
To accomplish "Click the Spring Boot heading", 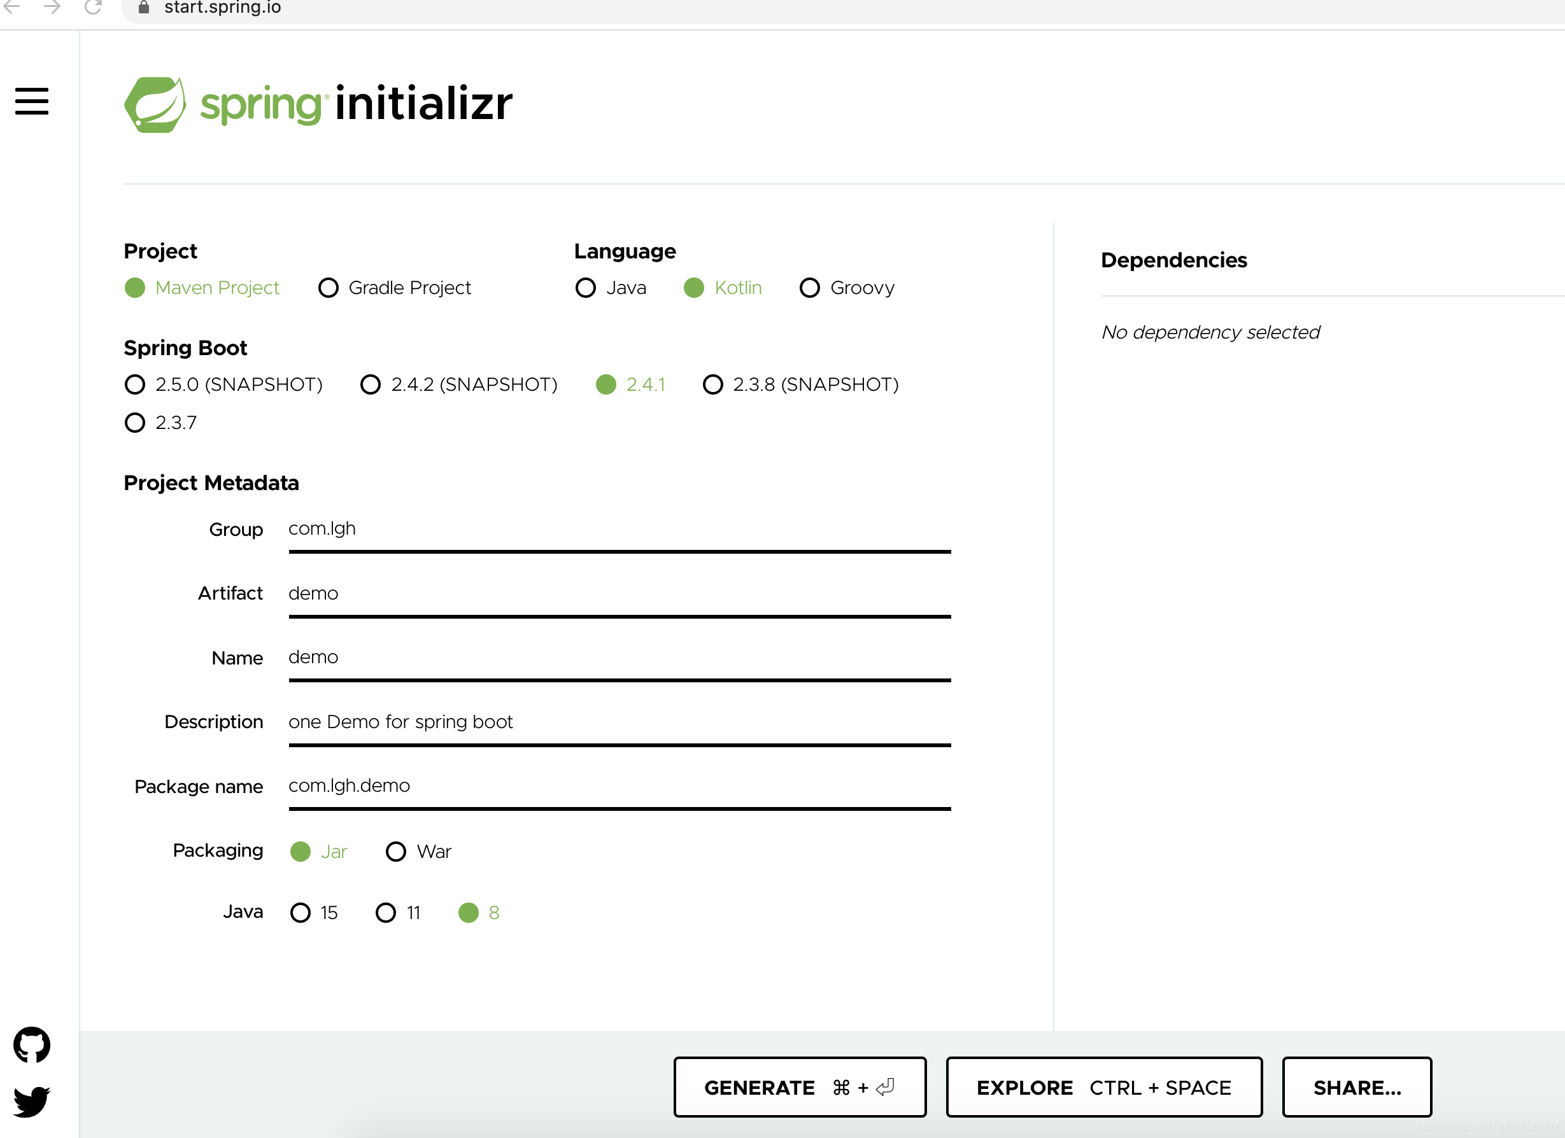I will (185, 348).
